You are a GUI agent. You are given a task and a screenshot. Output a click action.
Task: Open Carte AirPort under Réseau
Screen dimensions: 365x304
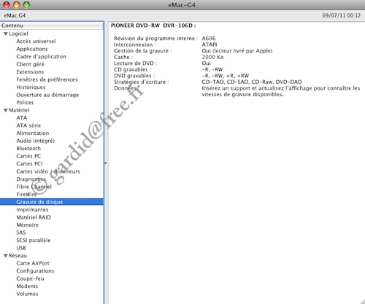point(33,263)
